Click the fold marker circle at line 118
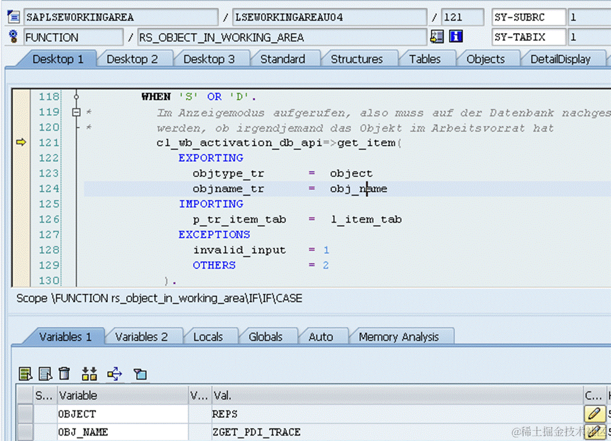Screen dimensions: 611x441 point(77,96)
